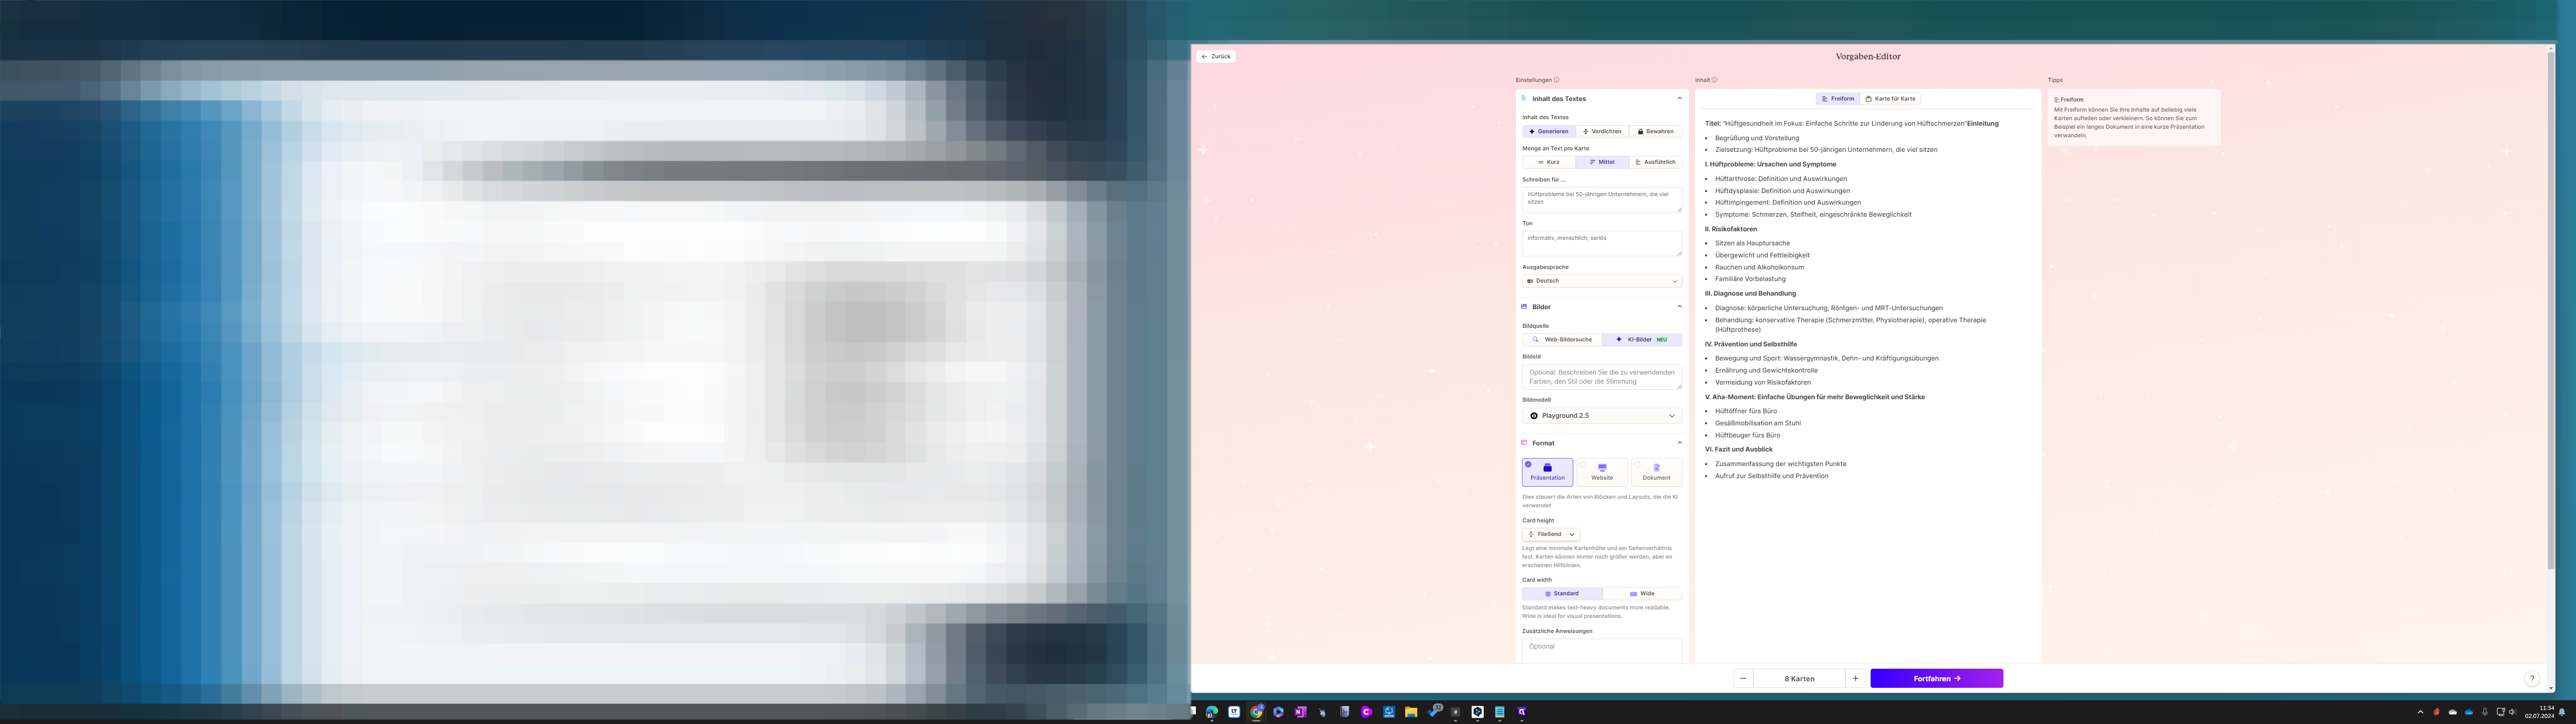Click the Zurück back button
The image size is (2576, 724).
1216,56
